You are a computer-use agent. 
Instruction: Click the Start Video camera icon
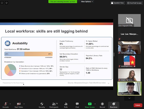pyautogui.click(x=19, y=104)
